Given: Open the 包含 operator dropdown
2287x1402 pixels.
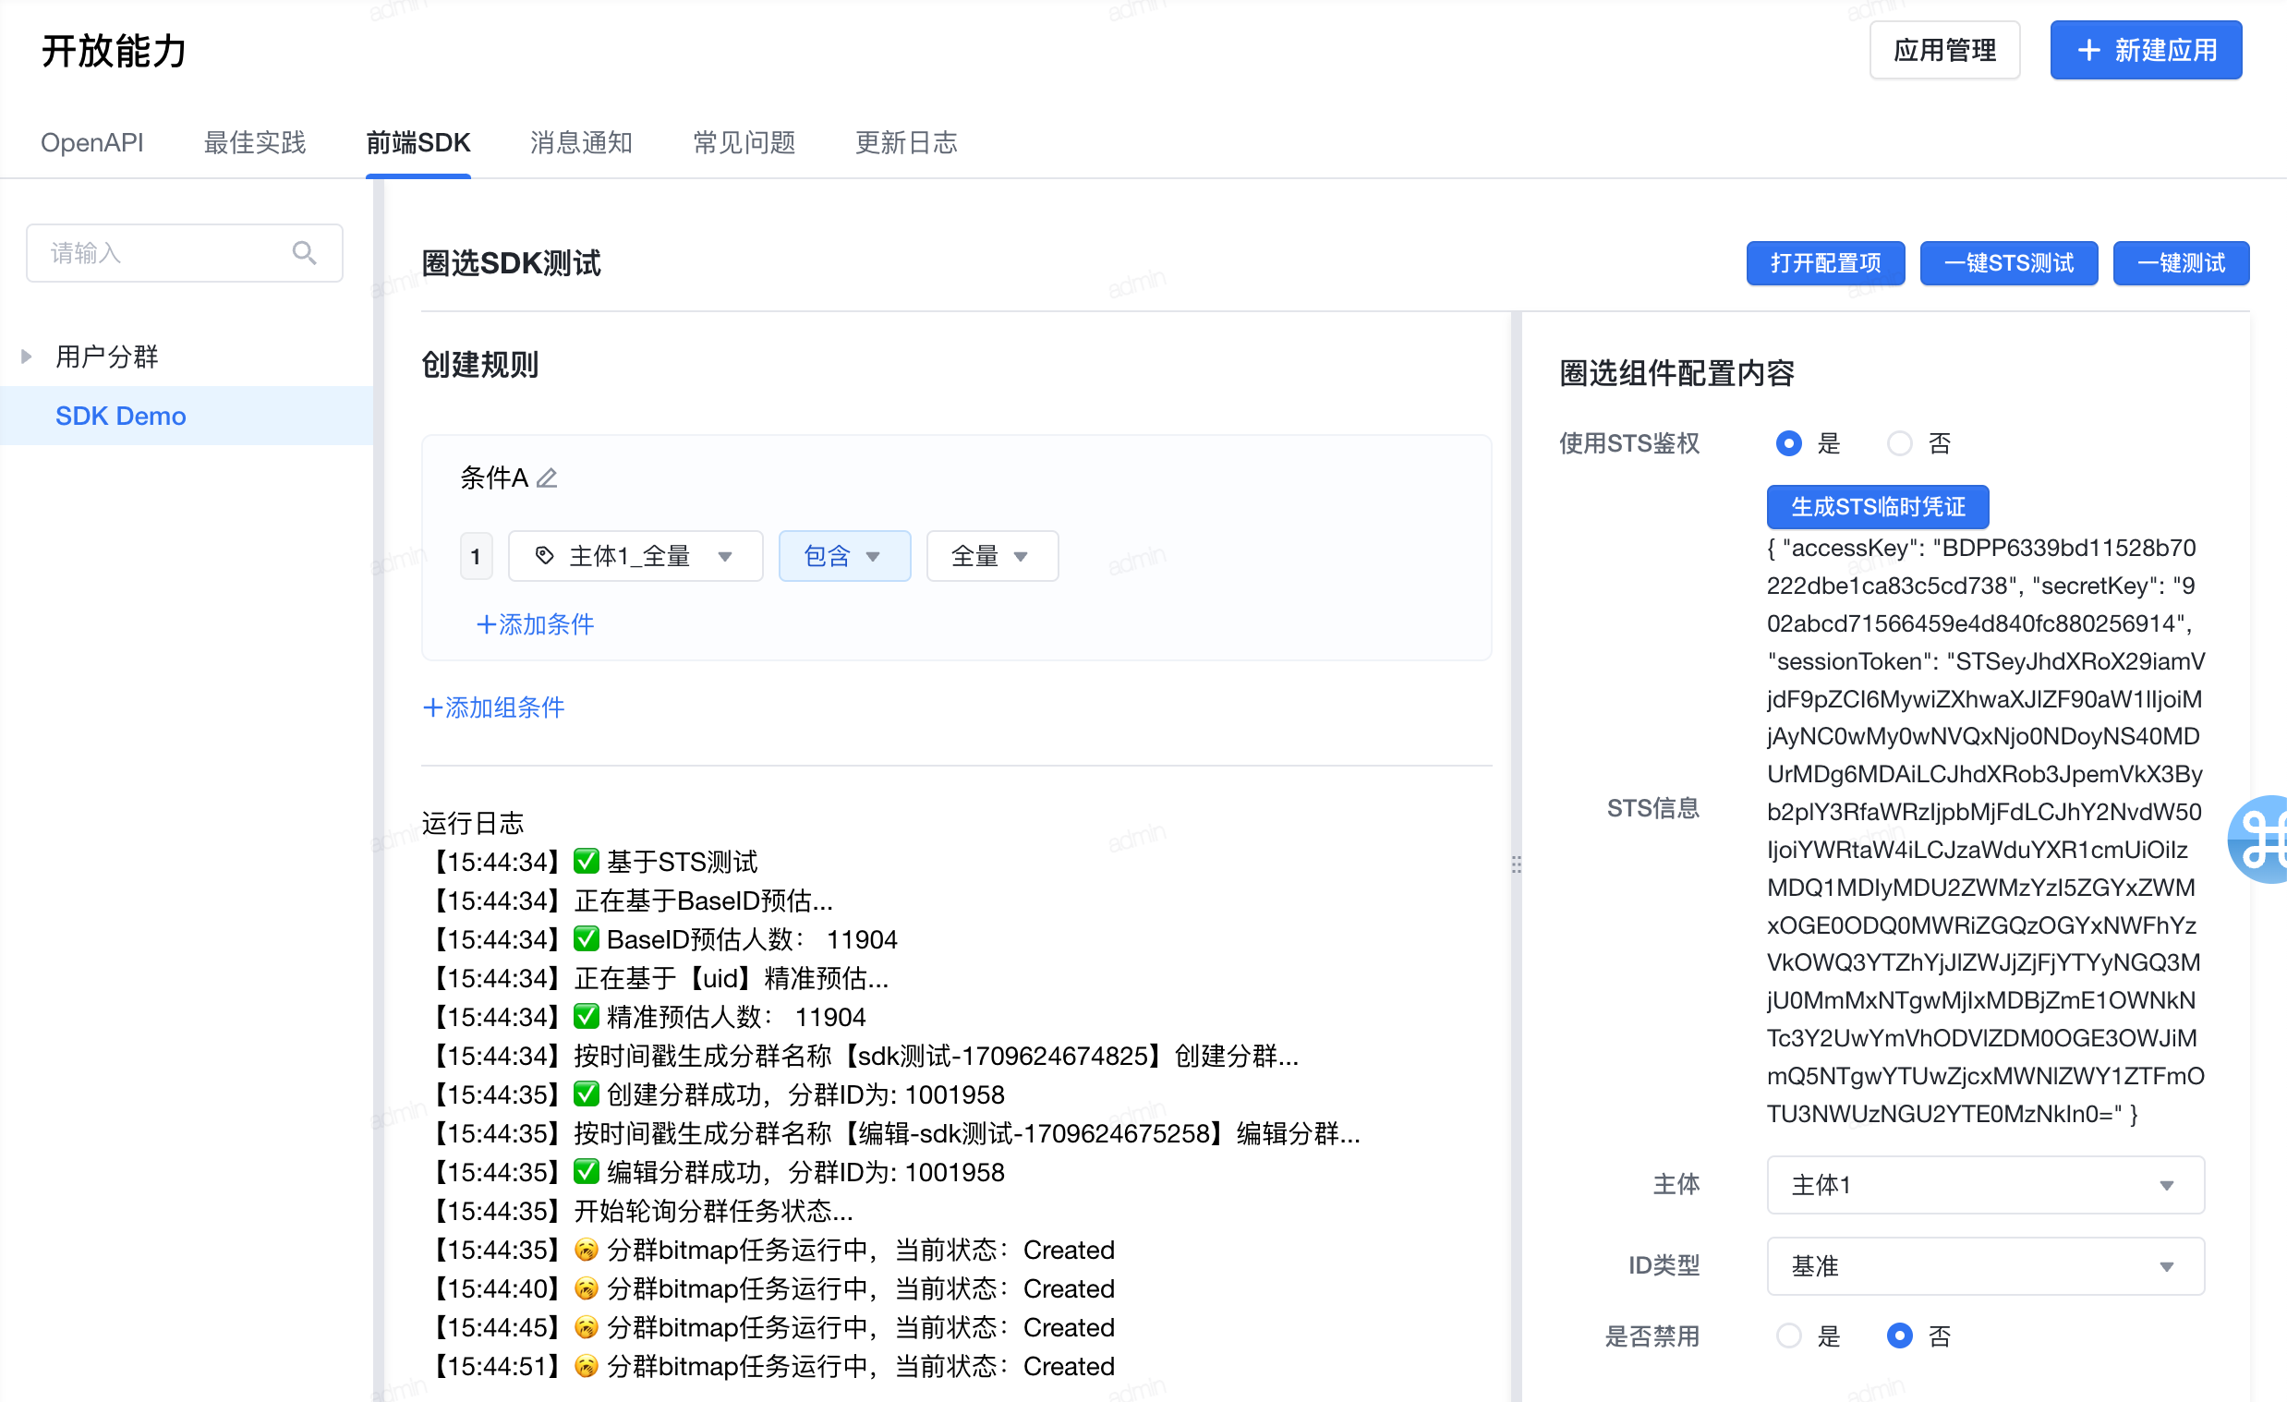Looking at the screenshot, I should (843, 556).
